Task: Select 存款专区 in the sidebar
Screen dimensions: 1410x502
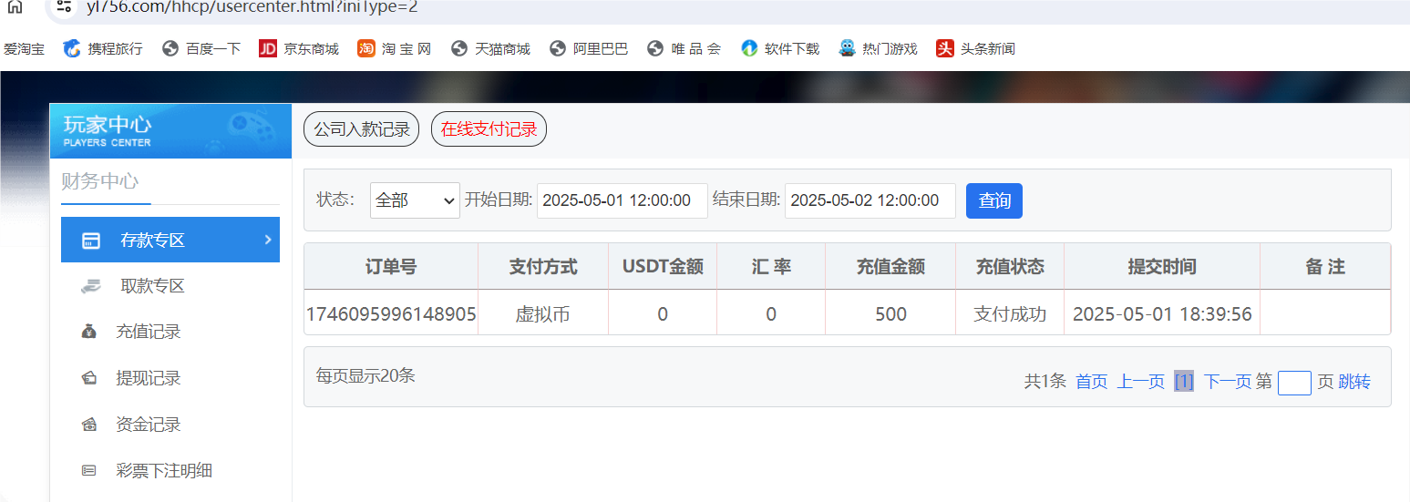Action: tap(170, 240)
